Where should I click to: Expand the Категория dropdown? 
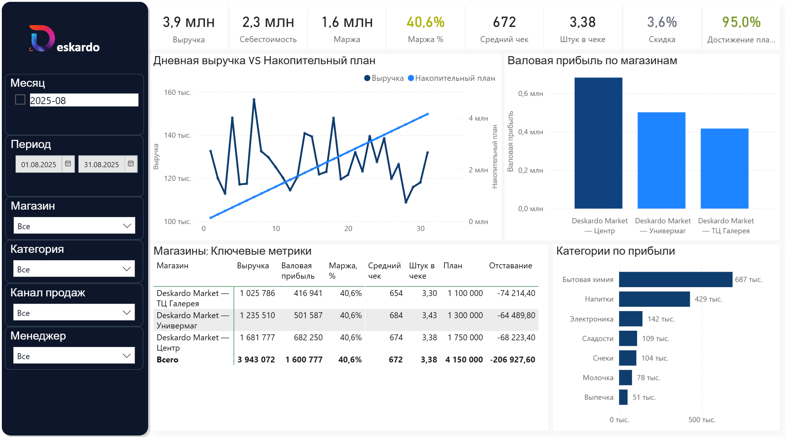tap(74, 269)
